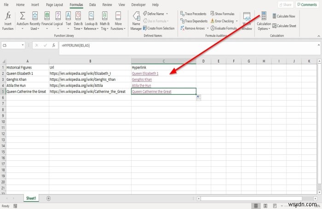Click Calculate Now
322x209 pixels.
pos(284,16)
